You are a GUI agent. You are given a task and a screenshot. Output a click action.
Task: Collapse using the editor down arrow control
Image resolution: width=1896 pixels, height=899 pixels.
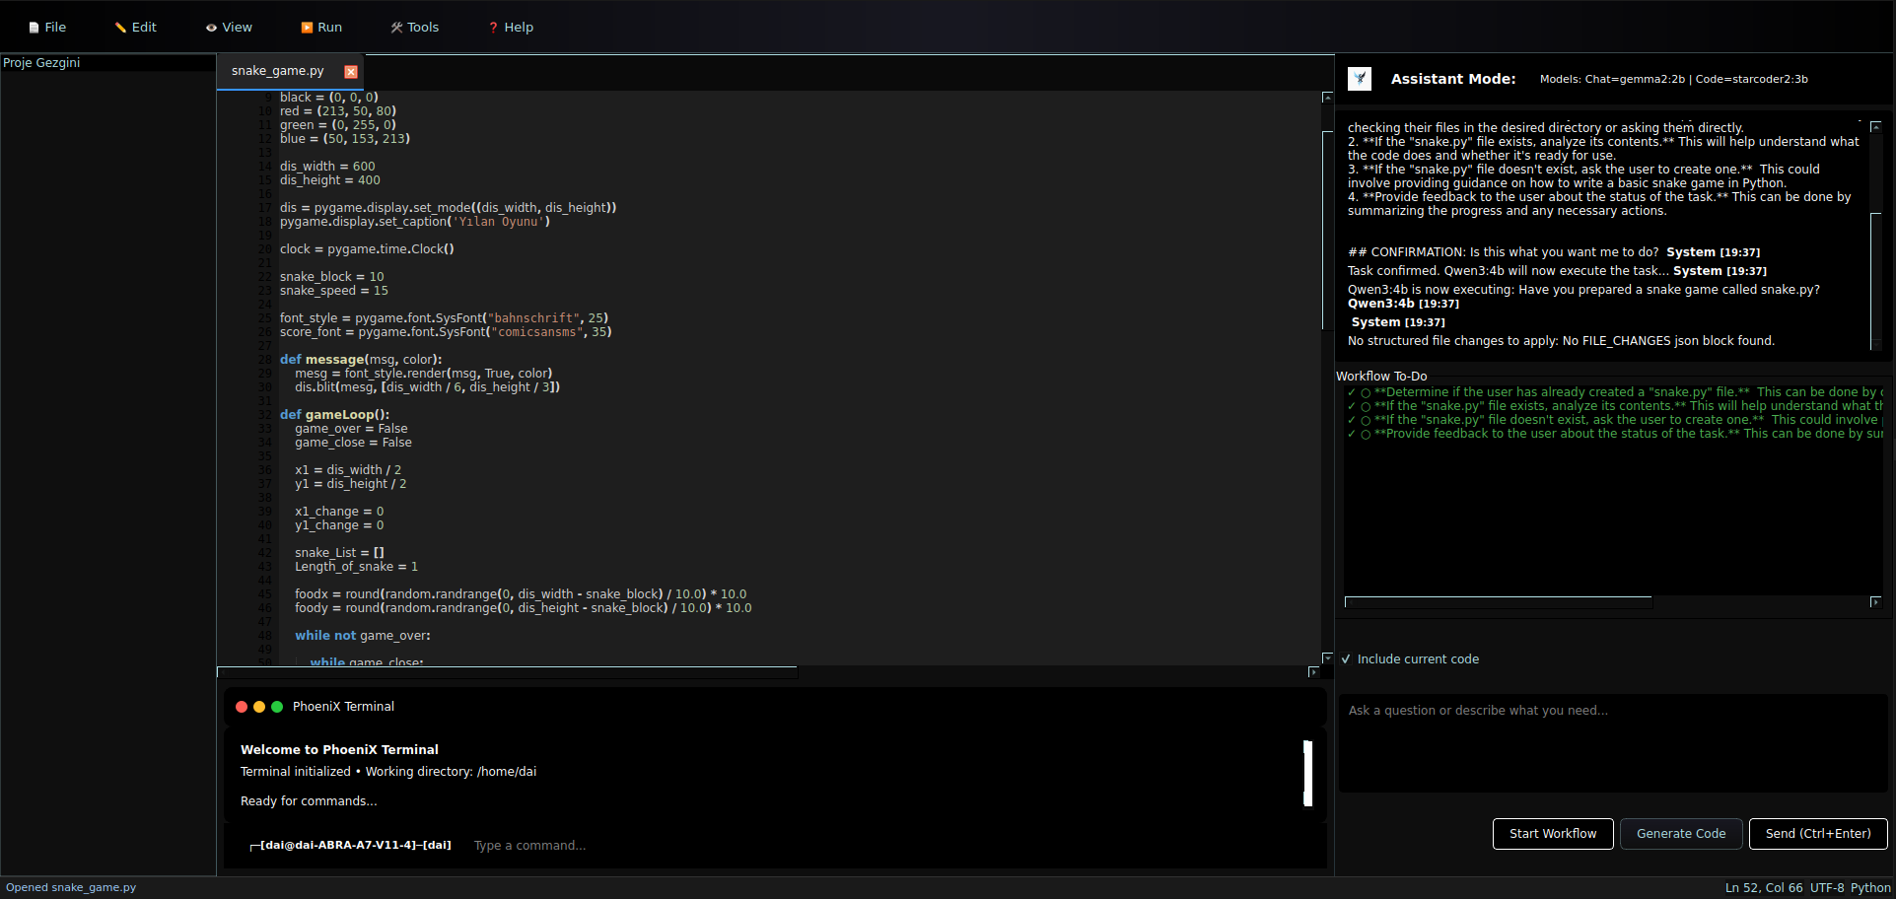coord(1327,656)
